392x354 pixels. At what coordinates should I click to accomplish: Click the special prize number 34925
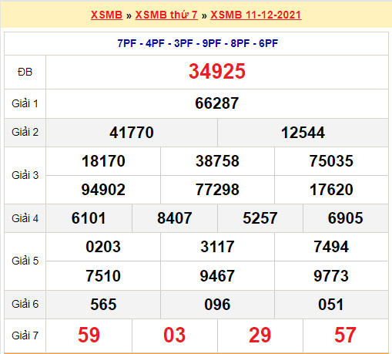click(x=217, y=71)
